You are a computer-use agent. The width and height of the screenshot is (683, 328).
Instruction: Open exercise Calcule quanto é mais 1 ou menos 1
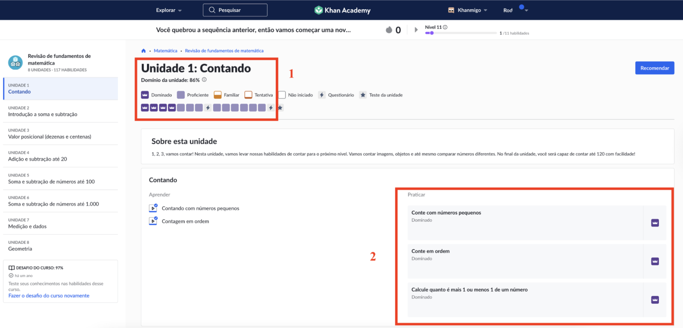[x=537, y=300]
